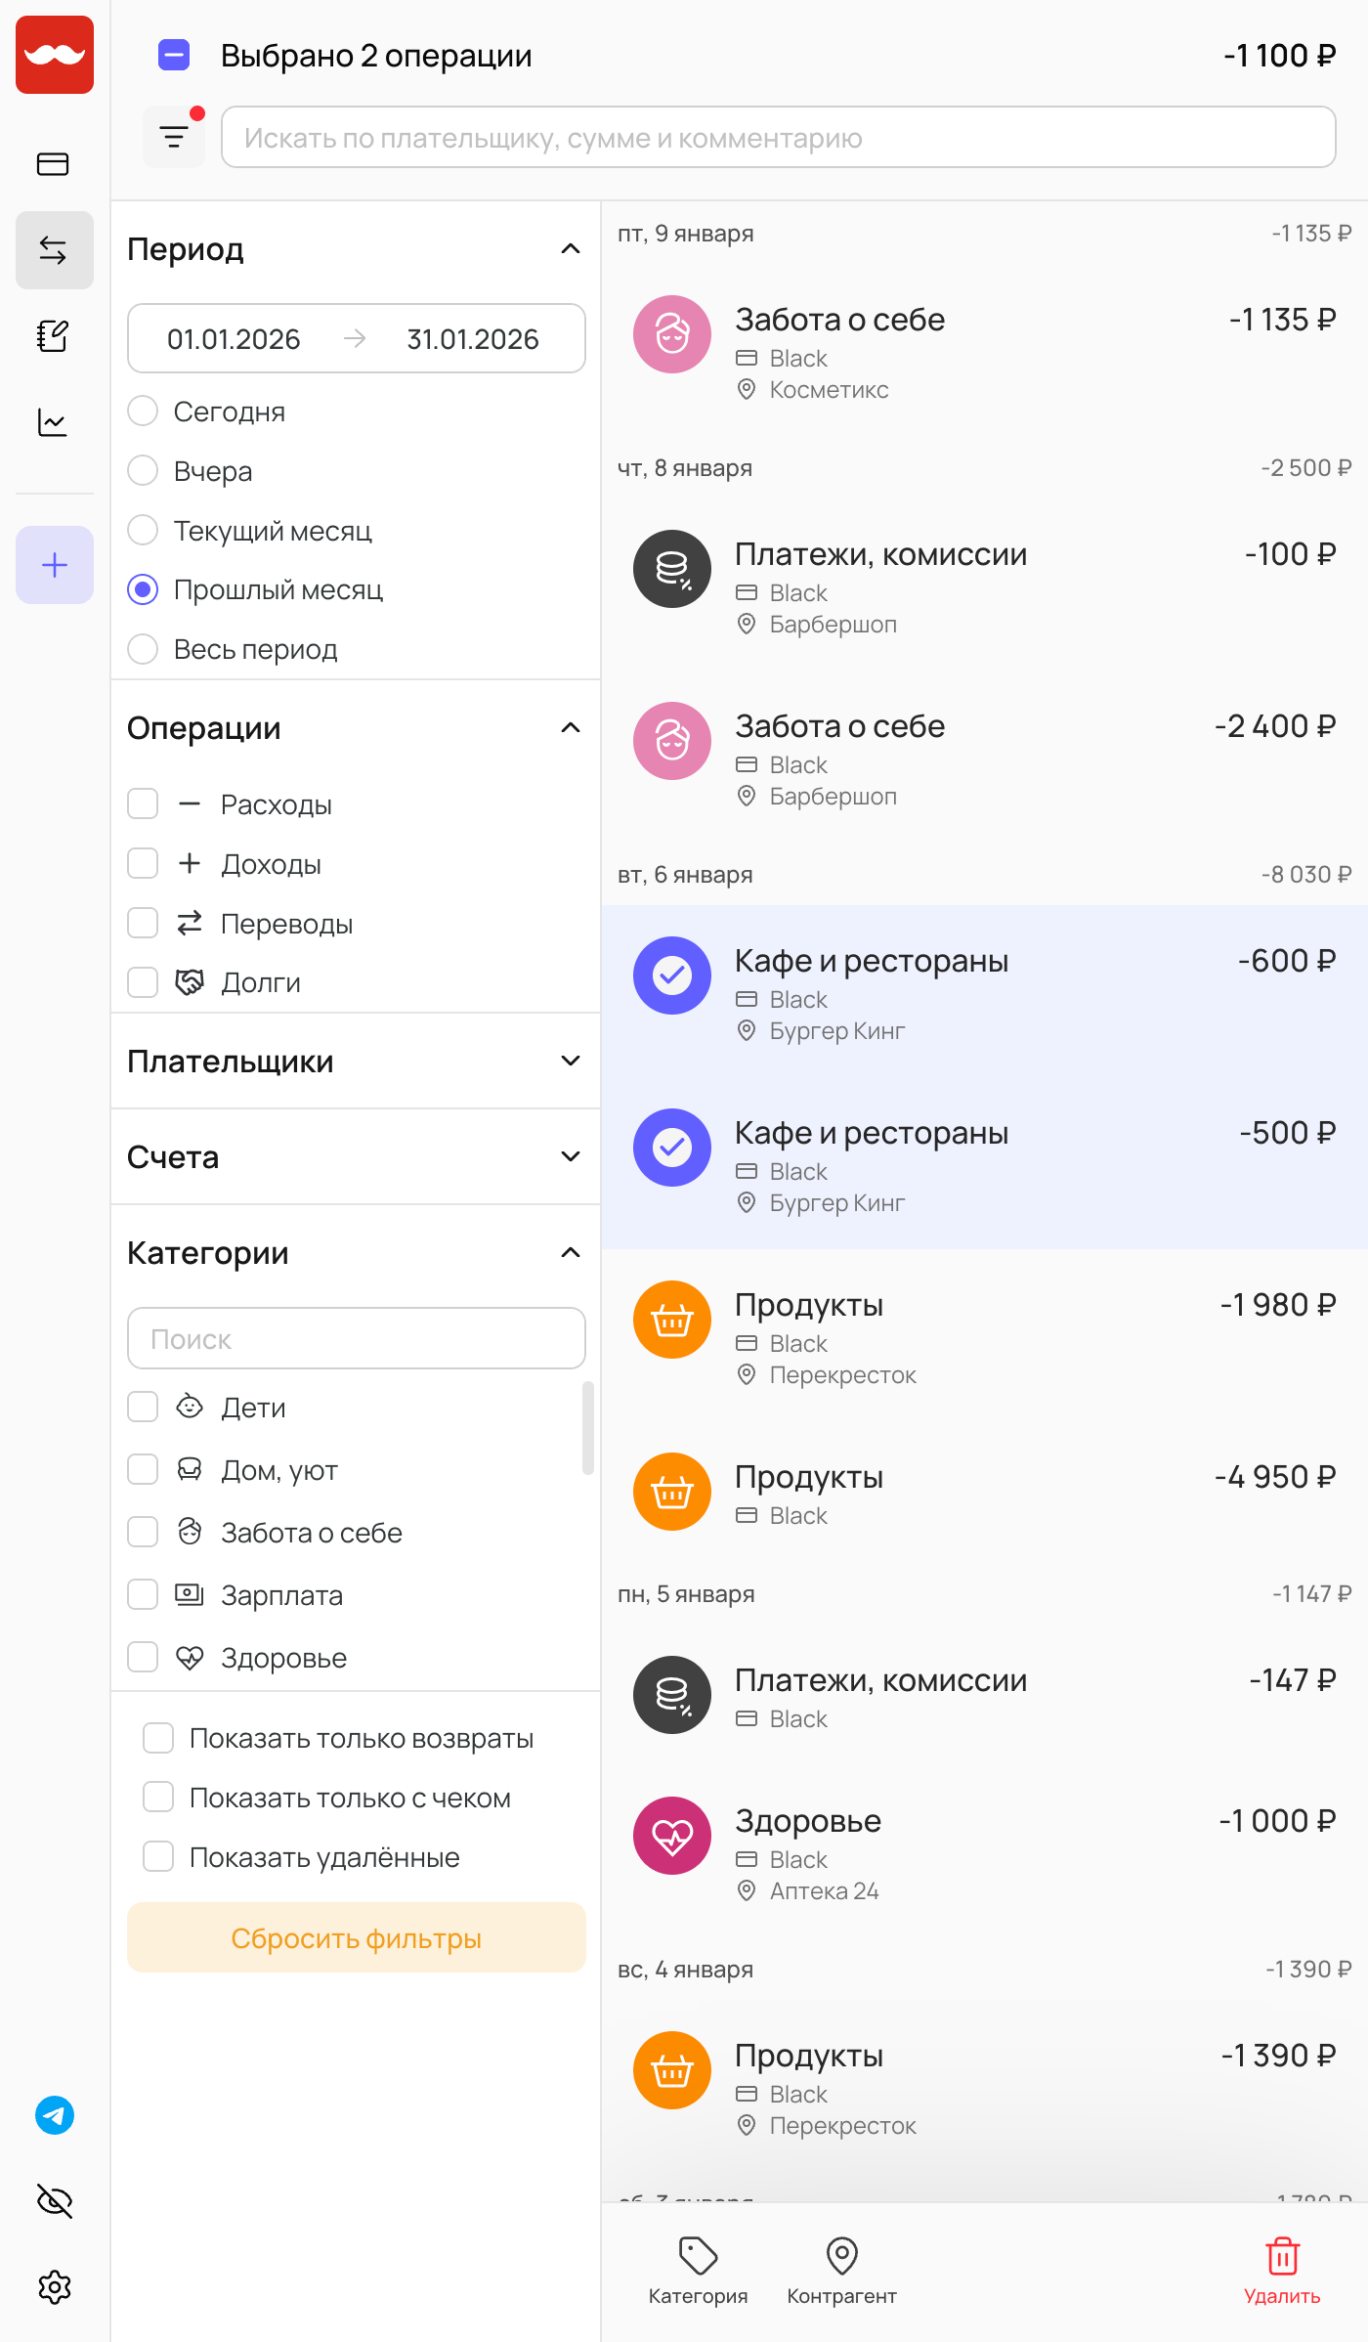The image size is (1368, 2342).
Task: Collapse the Период section
Action: [x=571, y=249]
